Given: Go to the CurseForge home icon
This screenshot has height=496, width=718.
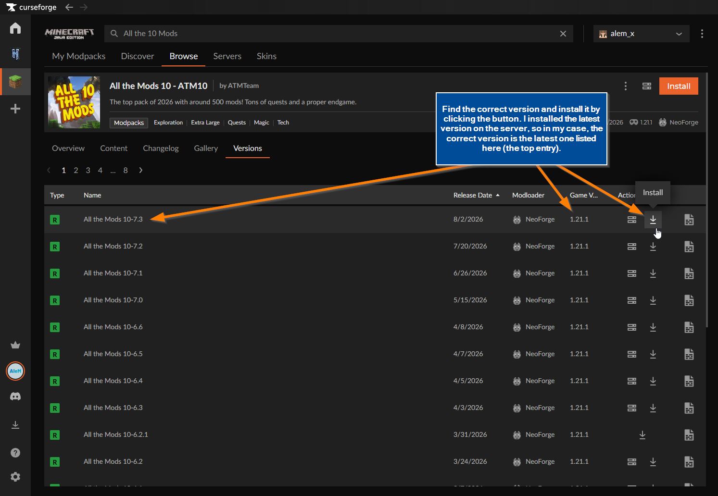Looking at the screenshot, I should point(15,28).
